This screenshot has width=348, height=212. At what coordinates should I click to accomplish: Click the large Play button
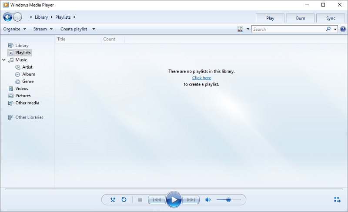(174, 199)
